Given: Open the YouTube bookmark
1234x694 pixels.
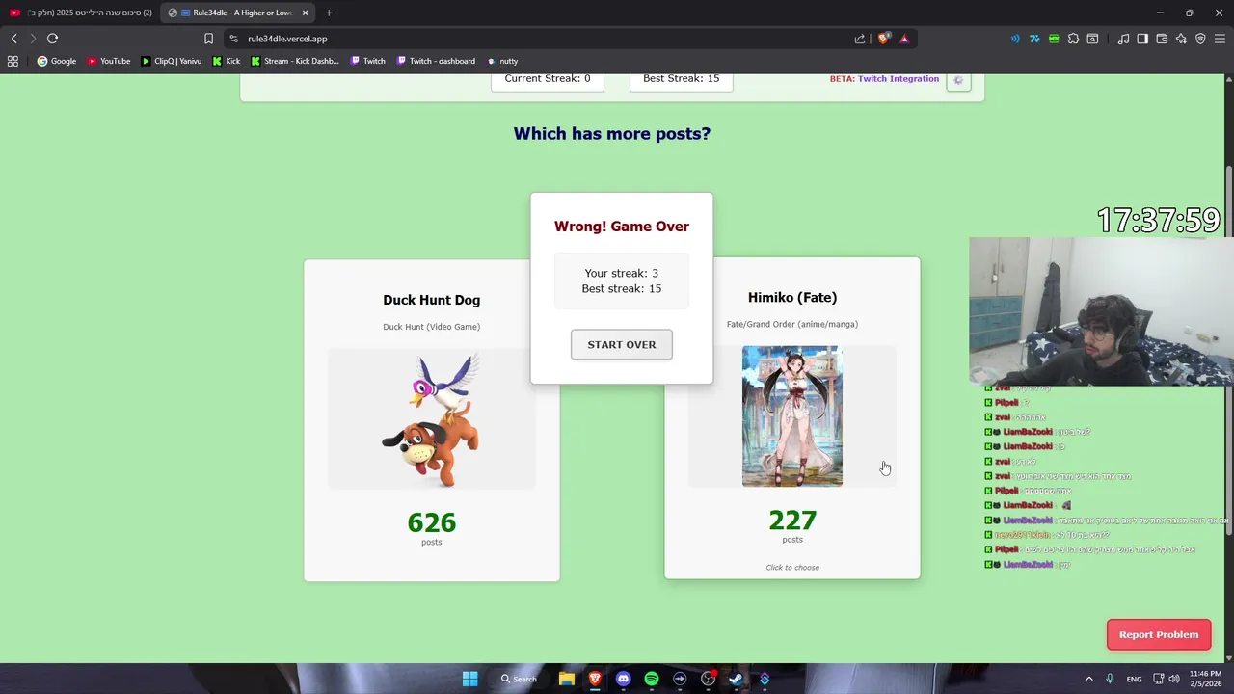Looking at the screenshot, I should point(109,61).
